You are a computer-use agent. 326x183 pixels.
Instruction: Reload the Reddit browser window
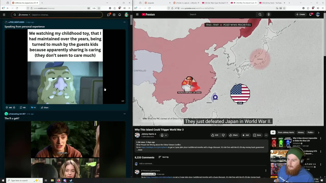17,8
